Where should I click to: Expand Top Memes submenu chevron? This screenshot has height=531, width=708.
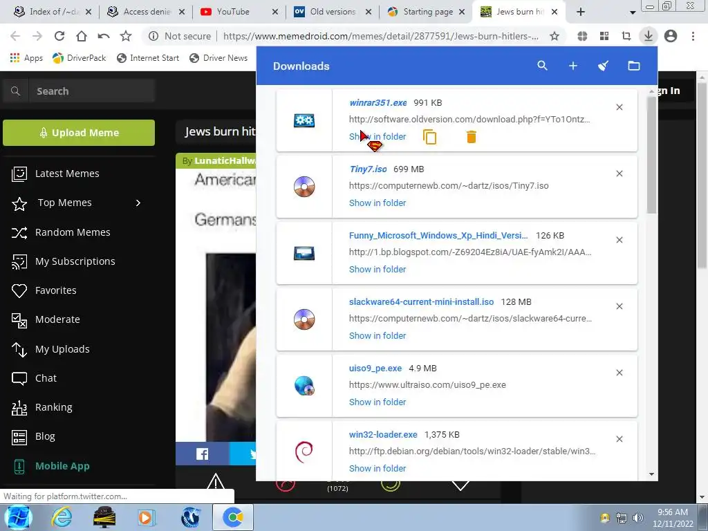click(x=138, y=203)
